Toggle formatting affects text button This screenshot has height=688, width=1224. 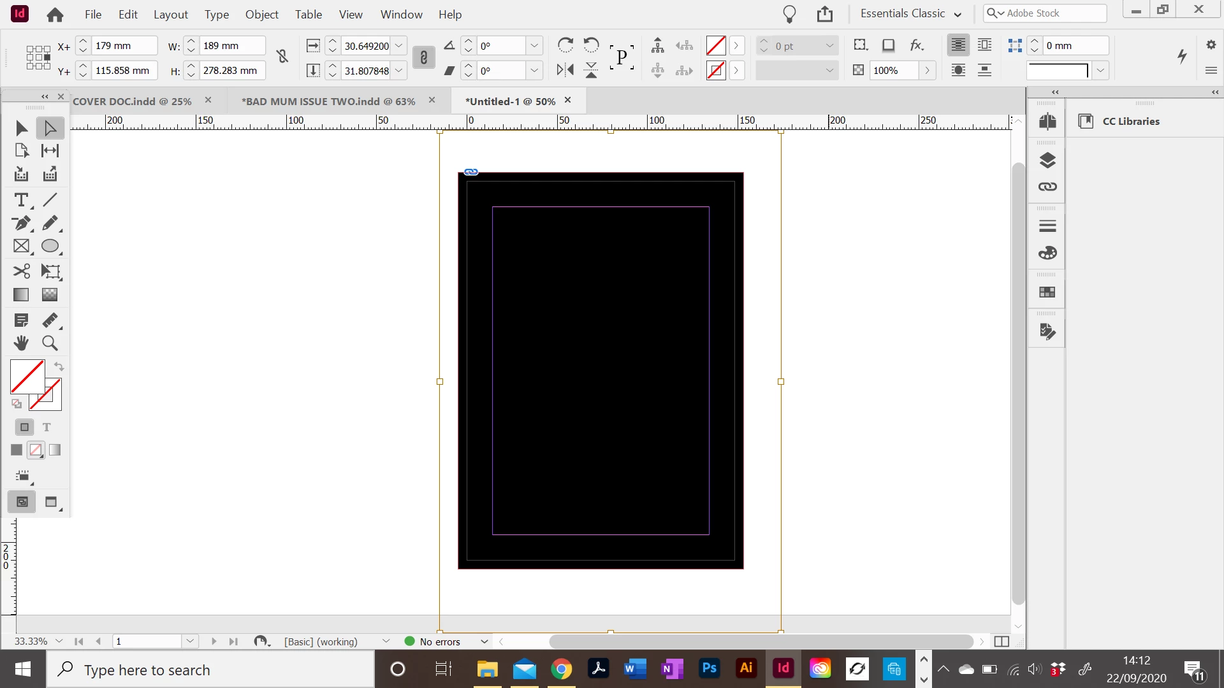click(47, 427)
